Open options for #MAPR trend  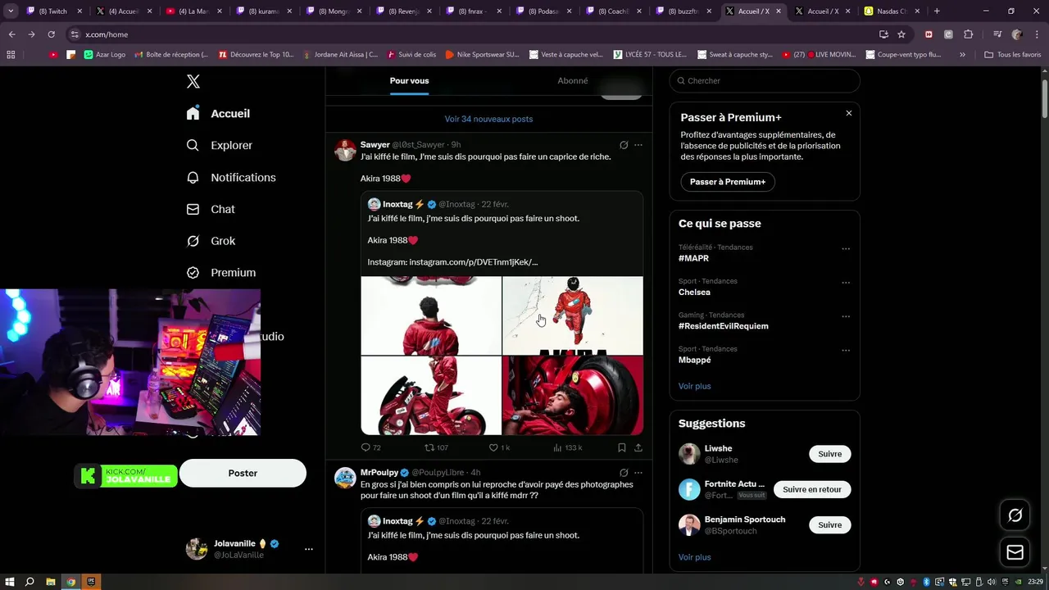(846, 248)
